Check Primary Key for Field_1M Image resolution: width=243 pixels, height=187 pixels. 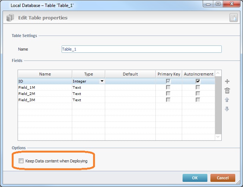(168, 88)
